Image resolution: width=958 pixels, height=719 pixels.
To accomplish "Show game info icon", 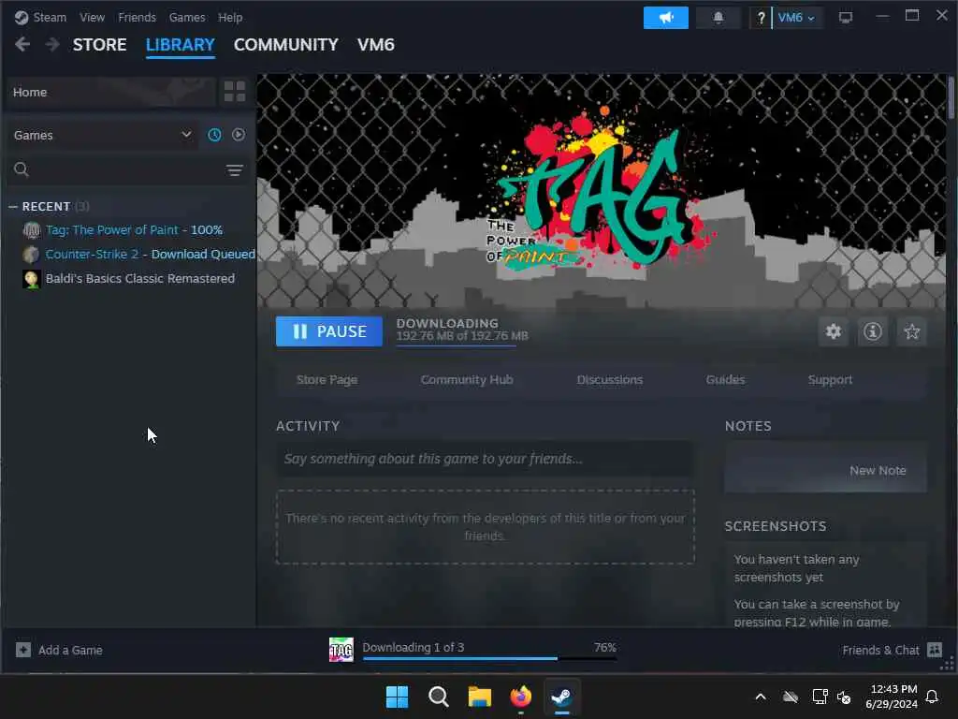I will click(873, 332).
